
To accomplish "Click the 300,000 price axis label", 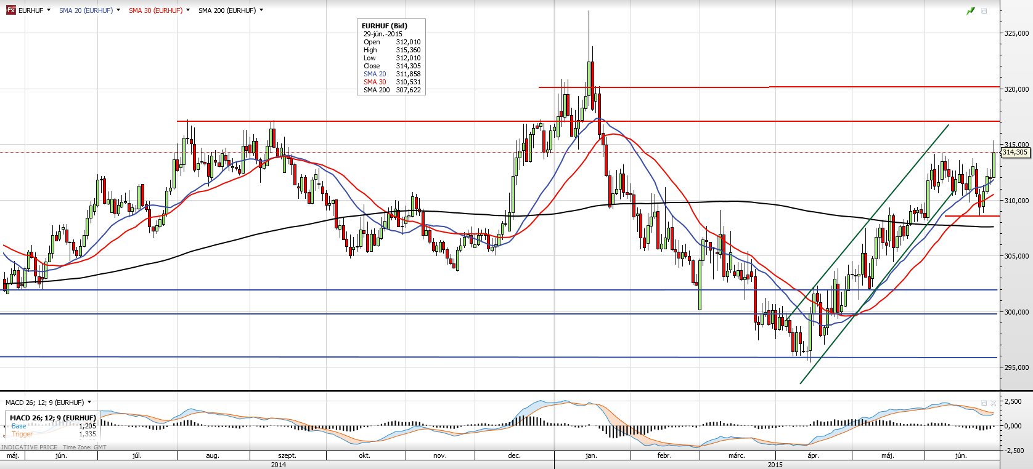I will (1017, 312).
